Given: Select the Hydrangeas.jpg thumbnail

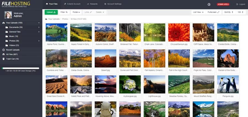Looking at the screenshot, I should [130, 84].
